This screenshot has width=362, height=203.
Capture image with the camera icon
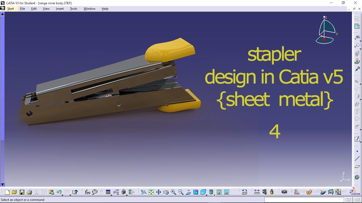(x=284, y=192)
